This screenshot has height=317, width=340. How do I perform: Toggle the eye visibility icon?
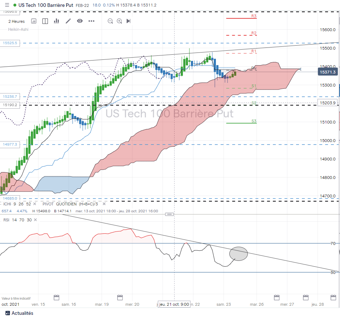point(80,21)
